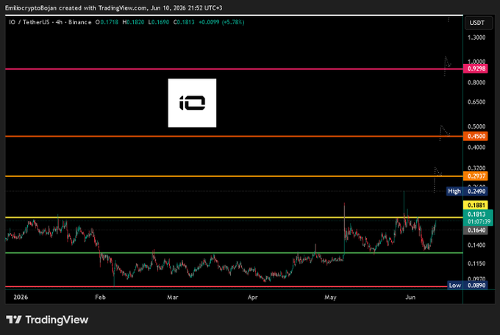Click the 1.3000 price scale value

pos(476,37)
